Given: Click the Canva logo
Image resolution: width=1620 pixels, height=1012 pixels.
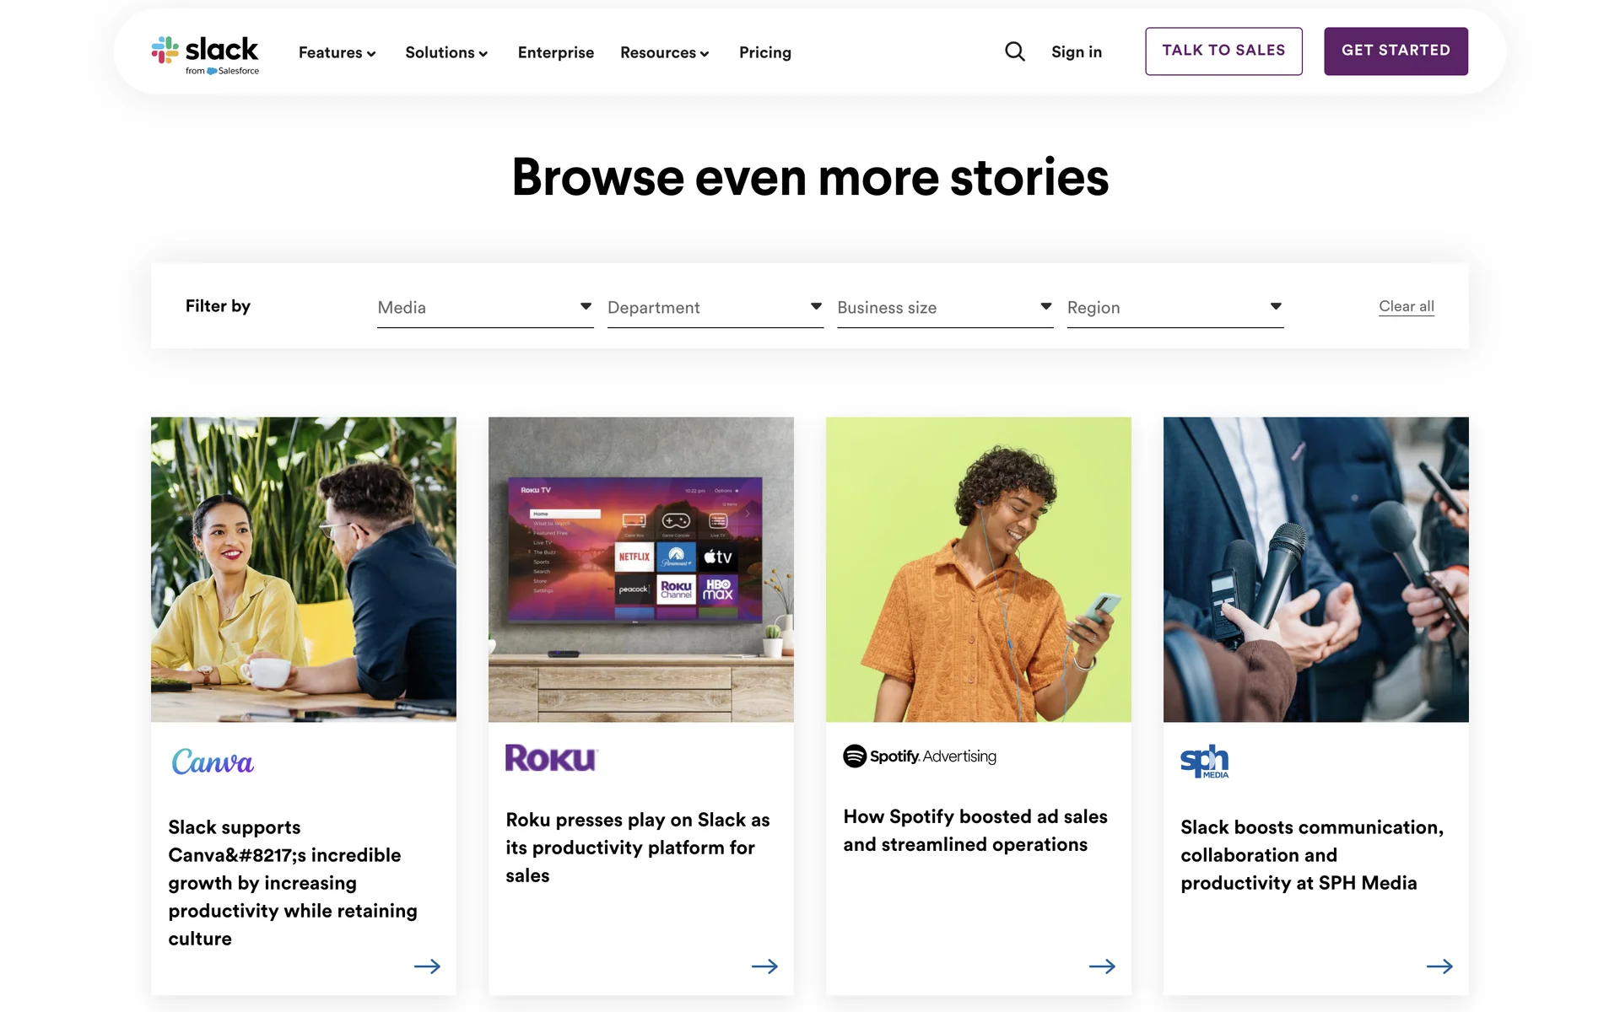Looking at the screenshot, I should tap(213, 762).
